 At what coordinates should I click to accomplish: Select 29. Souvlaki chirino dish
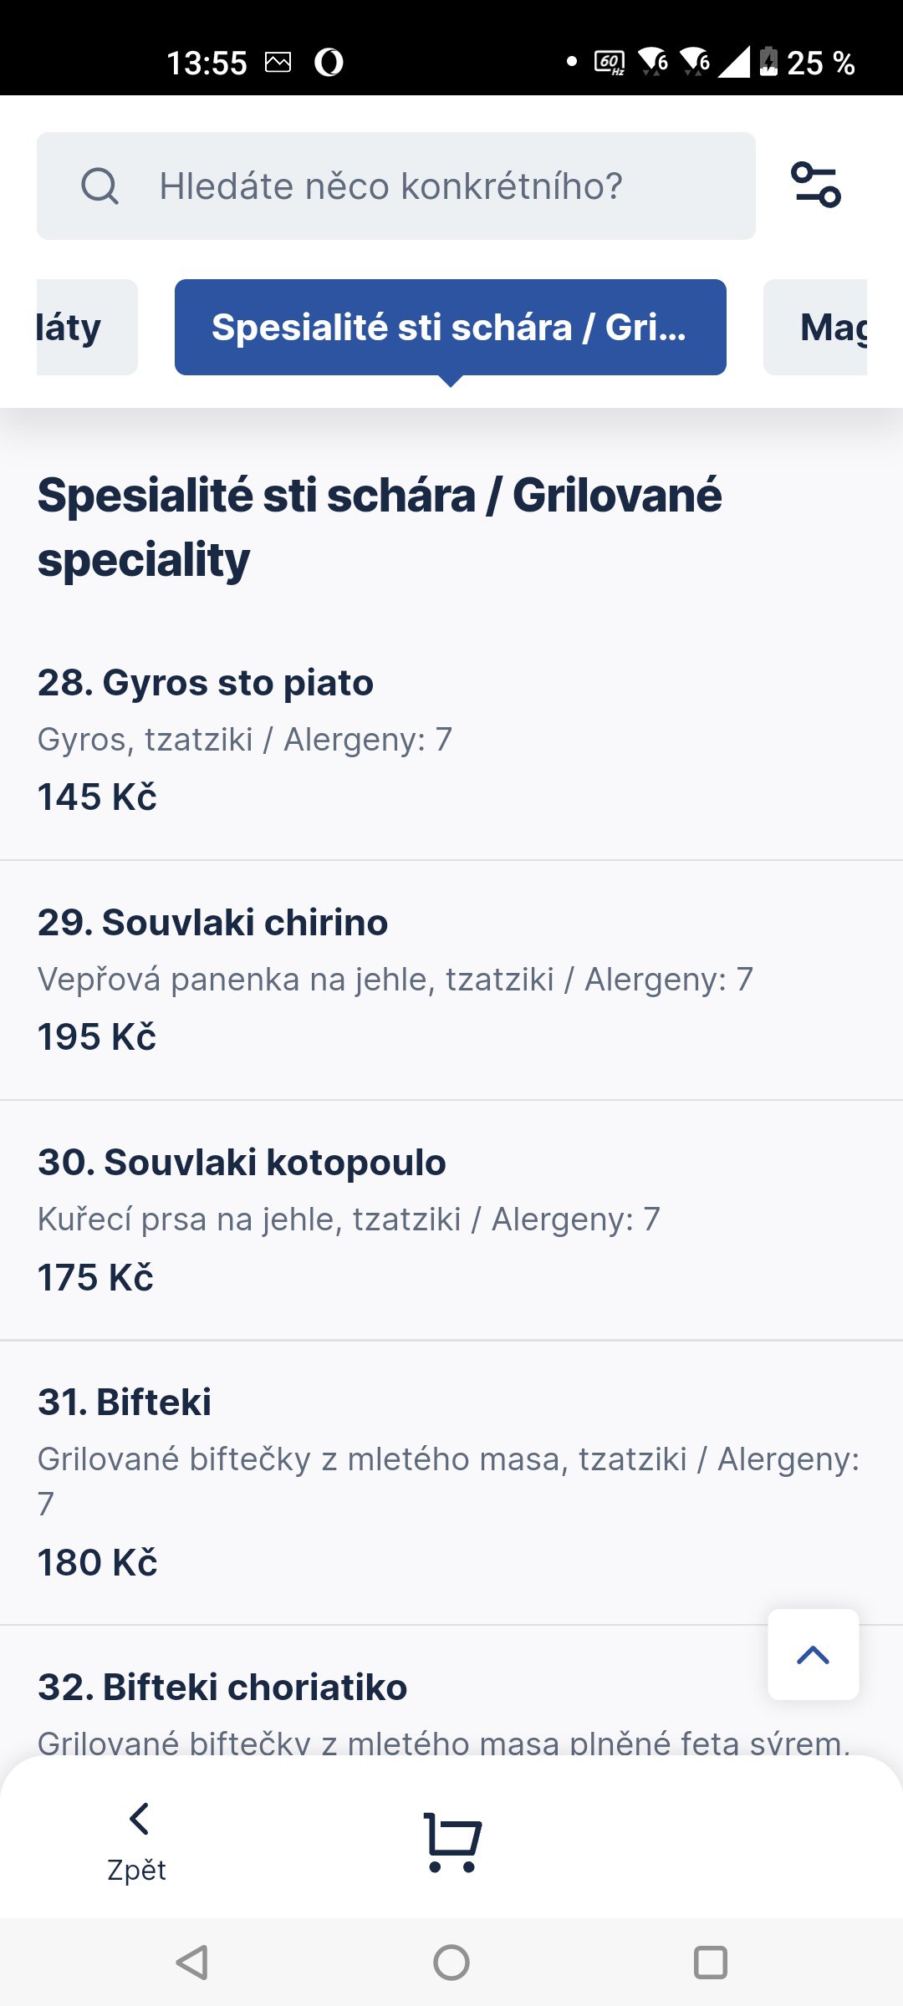click(213, 923)
